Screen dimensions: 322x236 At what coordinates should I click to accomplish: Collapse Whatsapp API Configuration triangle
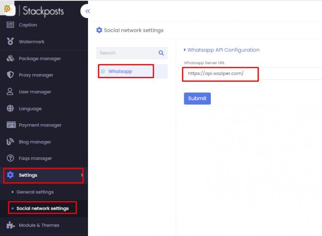click(x=185, y=50)
